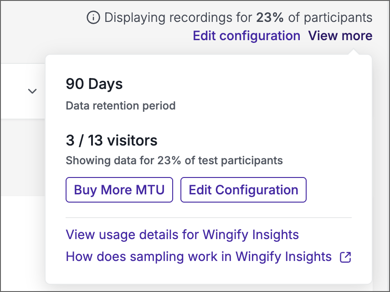Click the Data retention period label

coord(121,106)
